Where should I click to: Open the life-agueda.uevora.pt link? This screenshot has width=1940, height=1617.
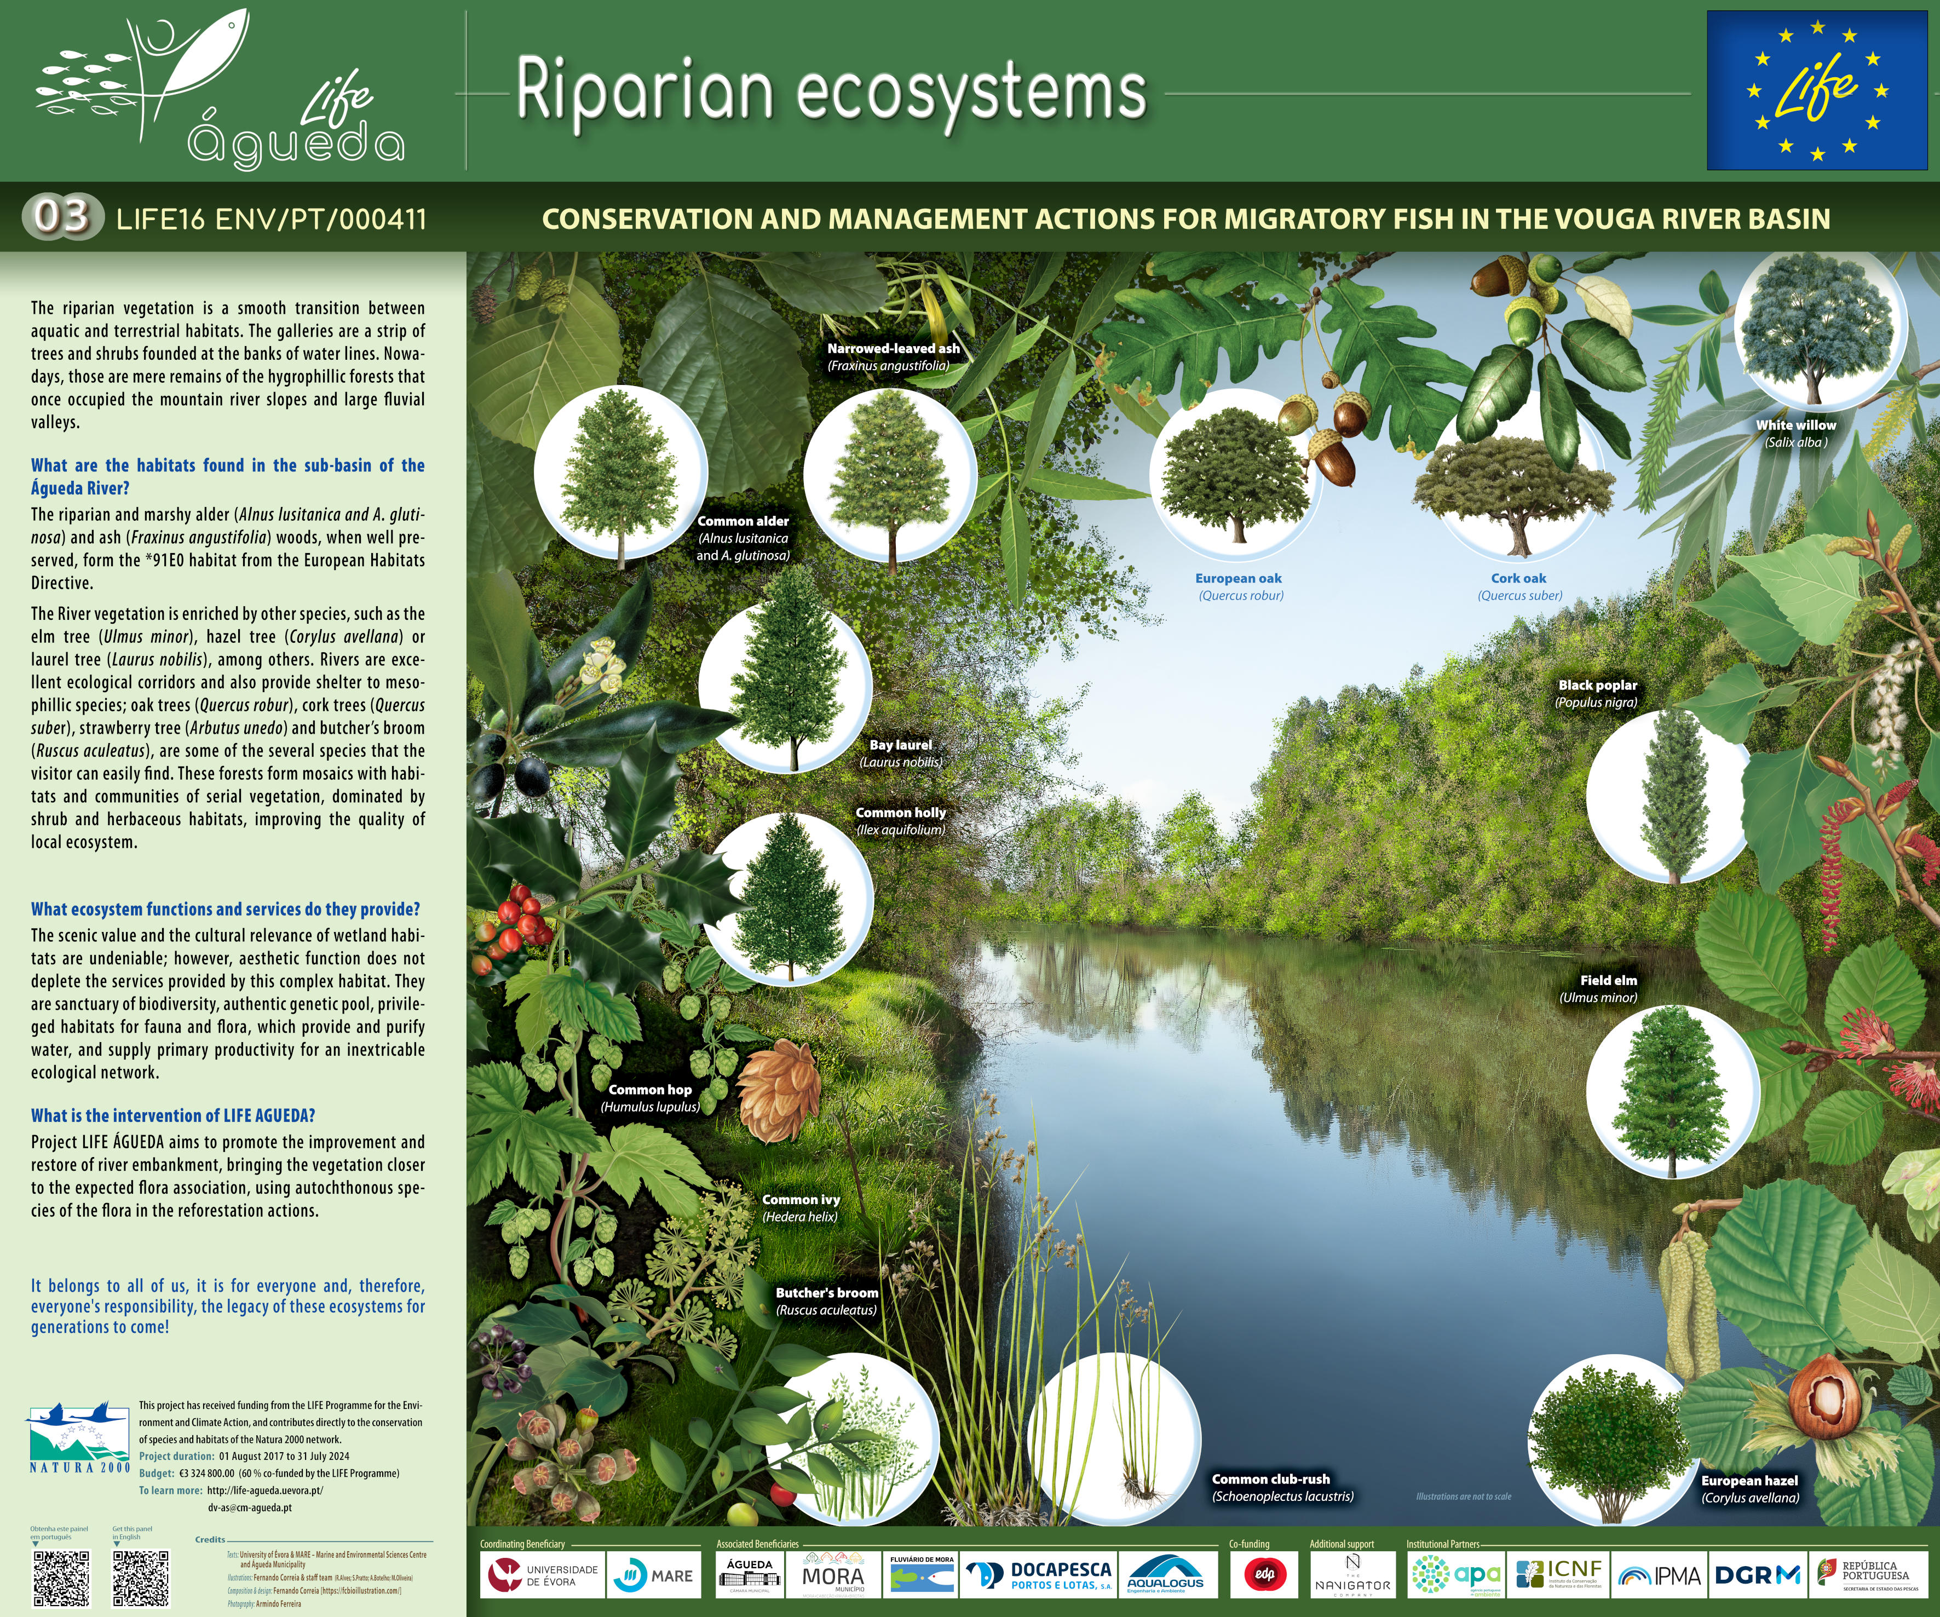coord(265,1489)
